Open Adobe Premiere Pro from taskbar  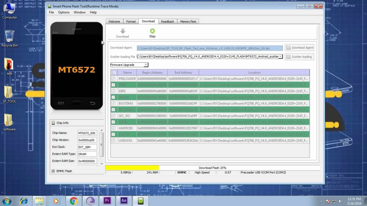(x=107, y=201)
